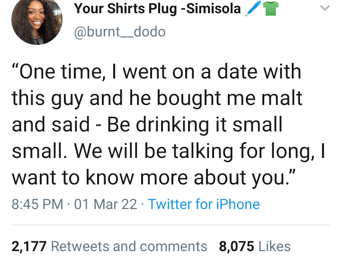Open the tweet options chevron menu
341x262 pixels.
point(325,8)
